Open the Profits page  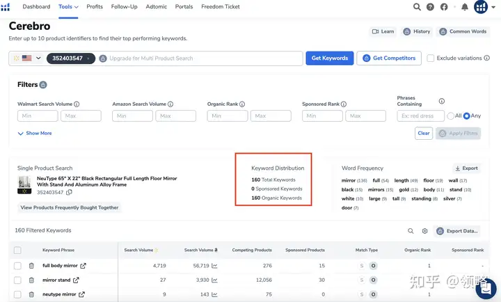(x=95, y=7)
